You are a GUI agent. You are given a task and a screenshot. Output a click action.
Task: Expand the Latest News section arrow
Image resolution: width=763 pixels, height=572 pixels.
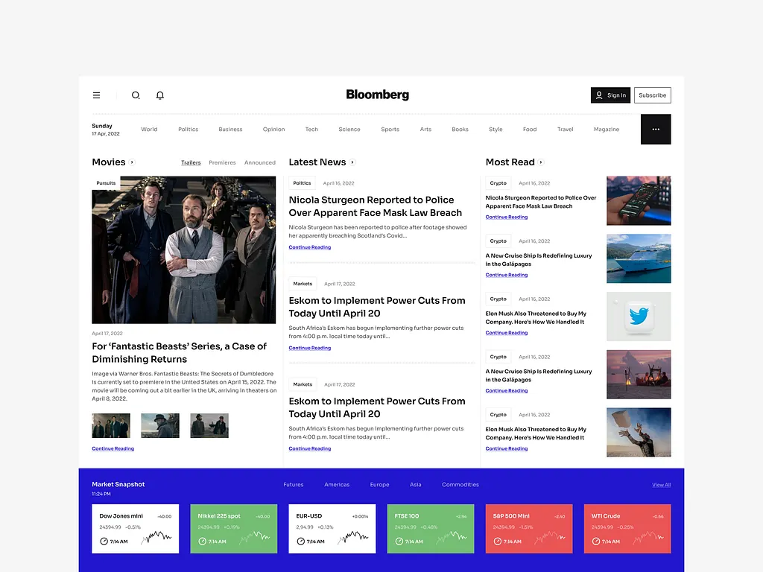pos(353,162)
